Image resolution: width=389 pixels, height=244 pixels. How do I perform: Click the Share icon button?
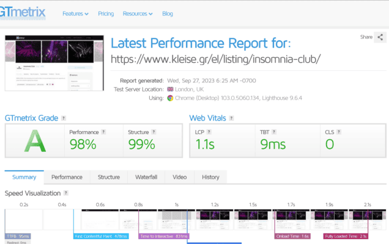point(380,37)
